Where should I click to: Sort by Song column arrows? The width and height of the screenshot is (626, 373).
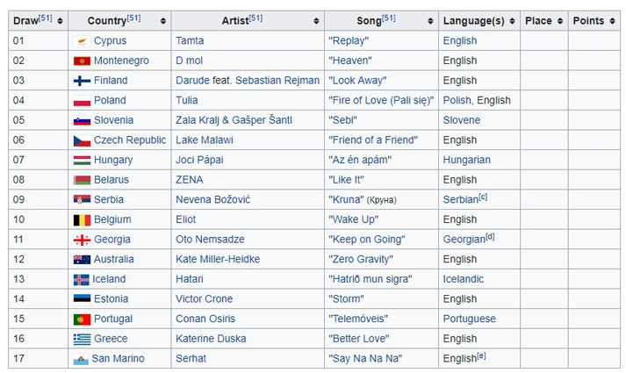tap(430, 21)
